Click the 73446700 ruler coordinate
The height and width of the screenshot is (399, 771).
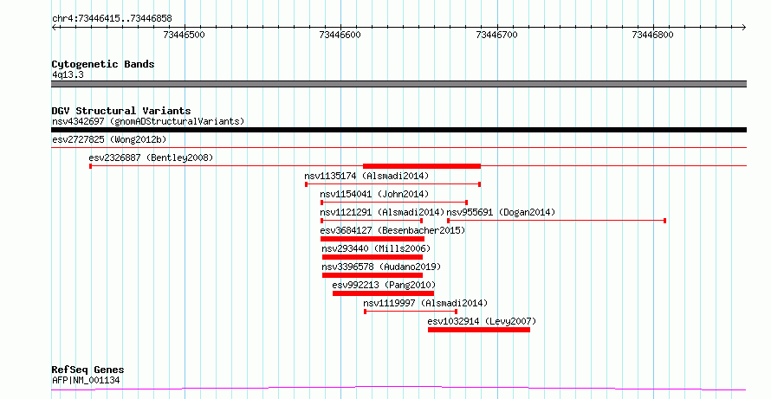pyautogui.click(x=496, y=35)
